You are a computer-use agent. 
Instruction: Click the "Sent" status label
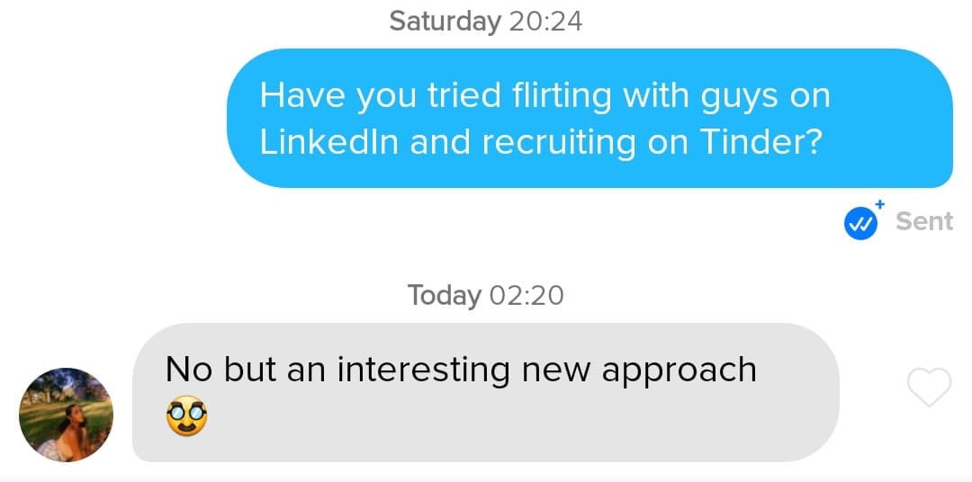(924, 221)
